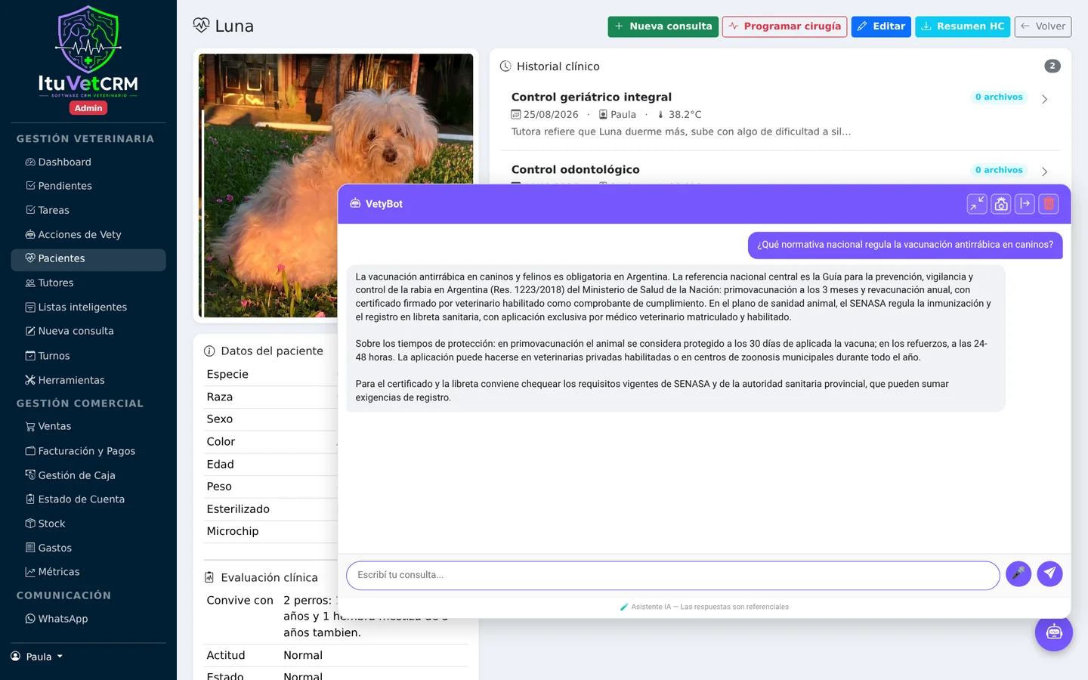Open Gestión de Caja

coord(88,475)
